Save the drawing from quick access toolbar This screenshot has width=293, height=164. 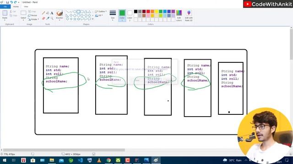(7, 2)
